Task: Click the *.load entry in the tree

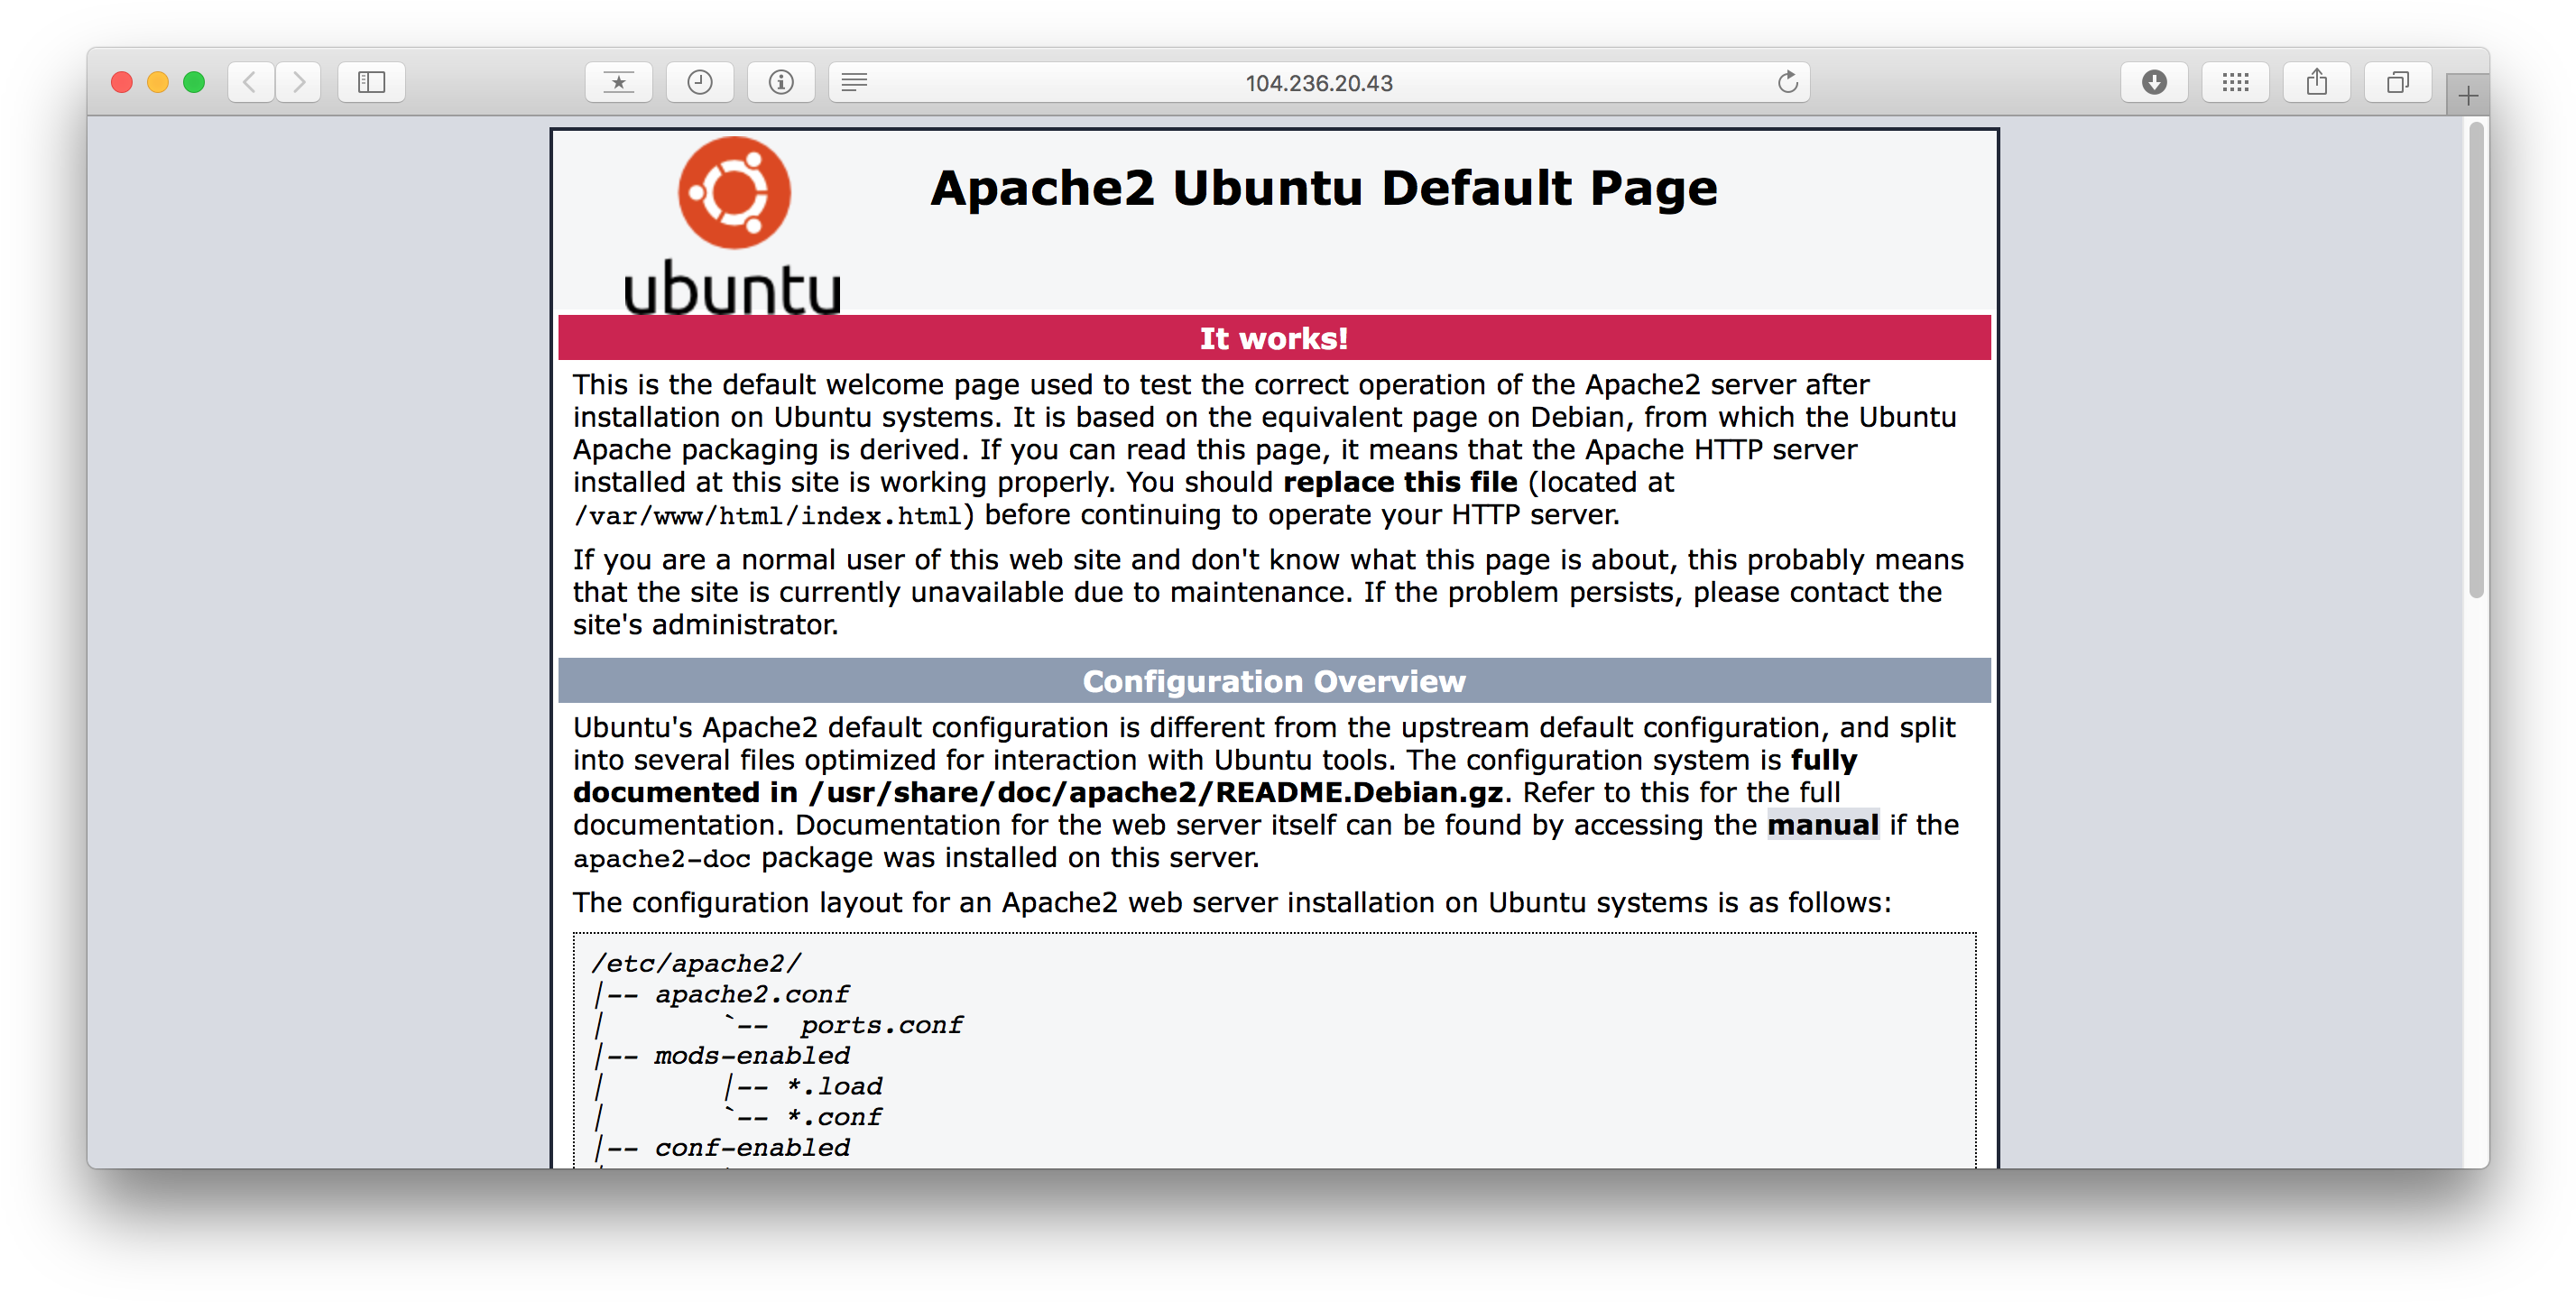Action: point(834,1086)
